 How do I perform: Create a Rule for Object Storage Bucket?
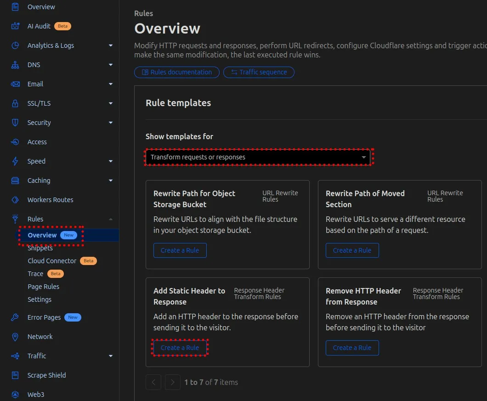point(180,250)
